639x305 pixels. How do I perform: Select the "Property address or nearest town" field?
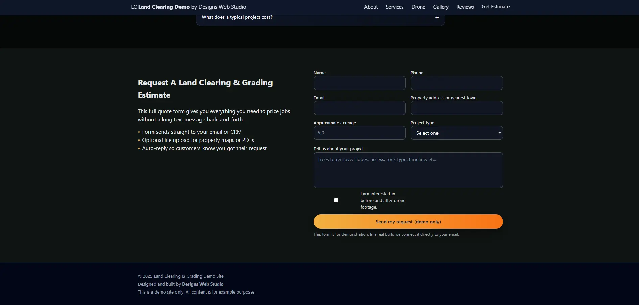pyautogui.click(x=457, y=108)
